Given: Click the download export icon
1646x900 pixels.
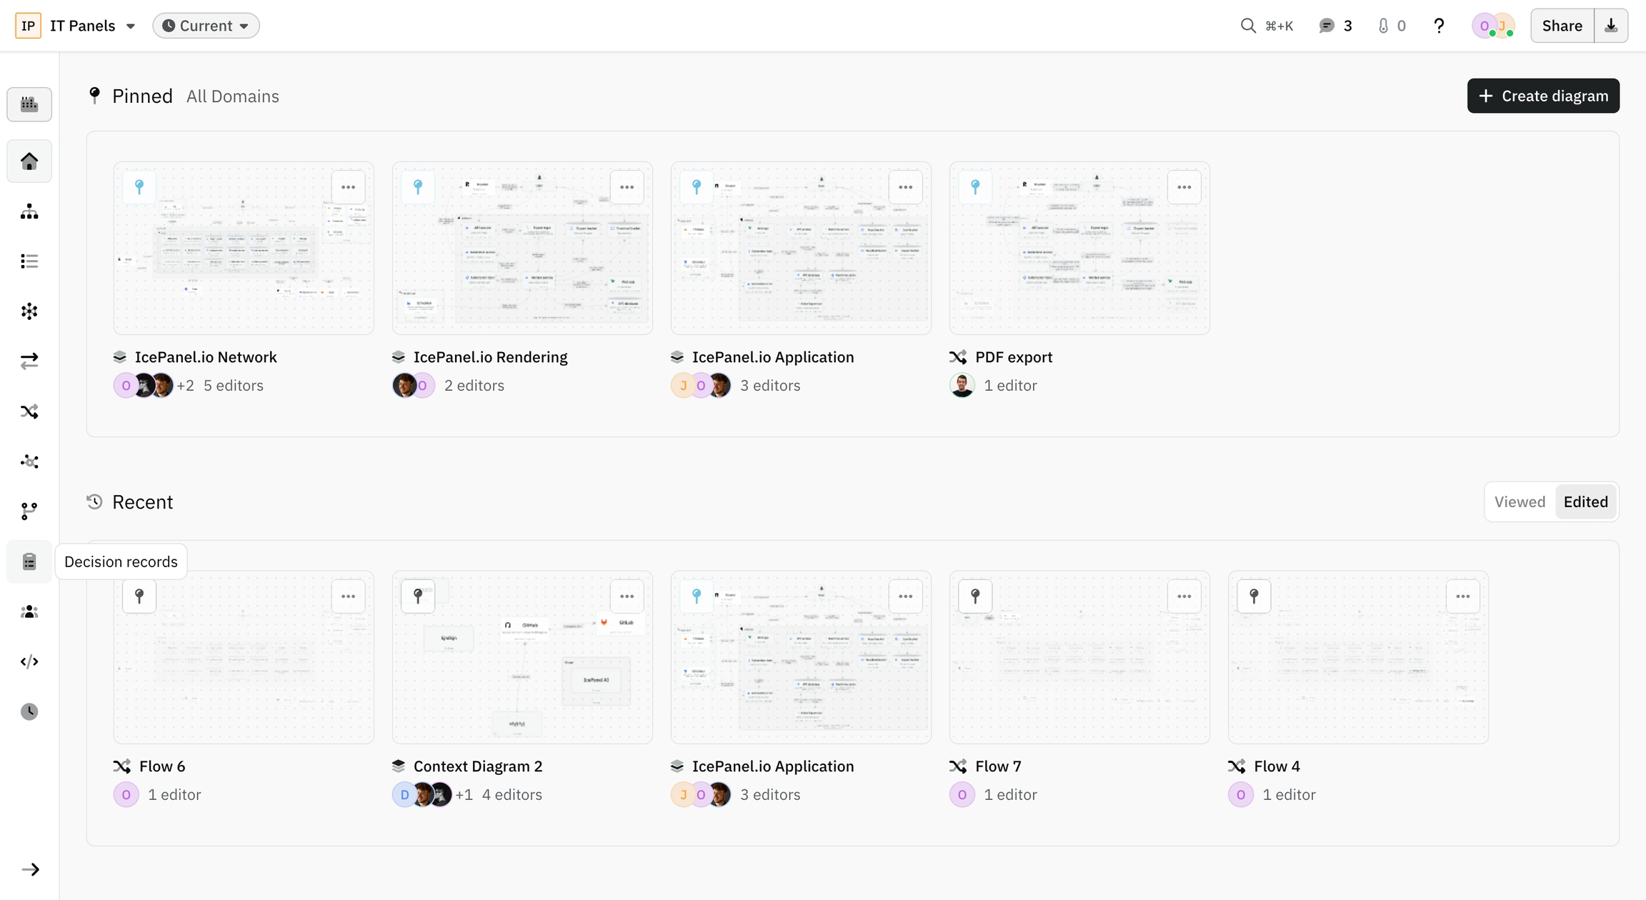Looking at the screenshot, I should click(1611, 26).
